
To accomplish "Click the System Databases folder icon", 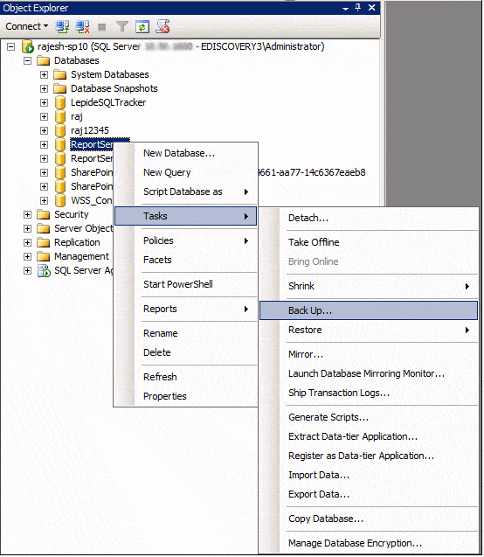I will click(60, 74).
